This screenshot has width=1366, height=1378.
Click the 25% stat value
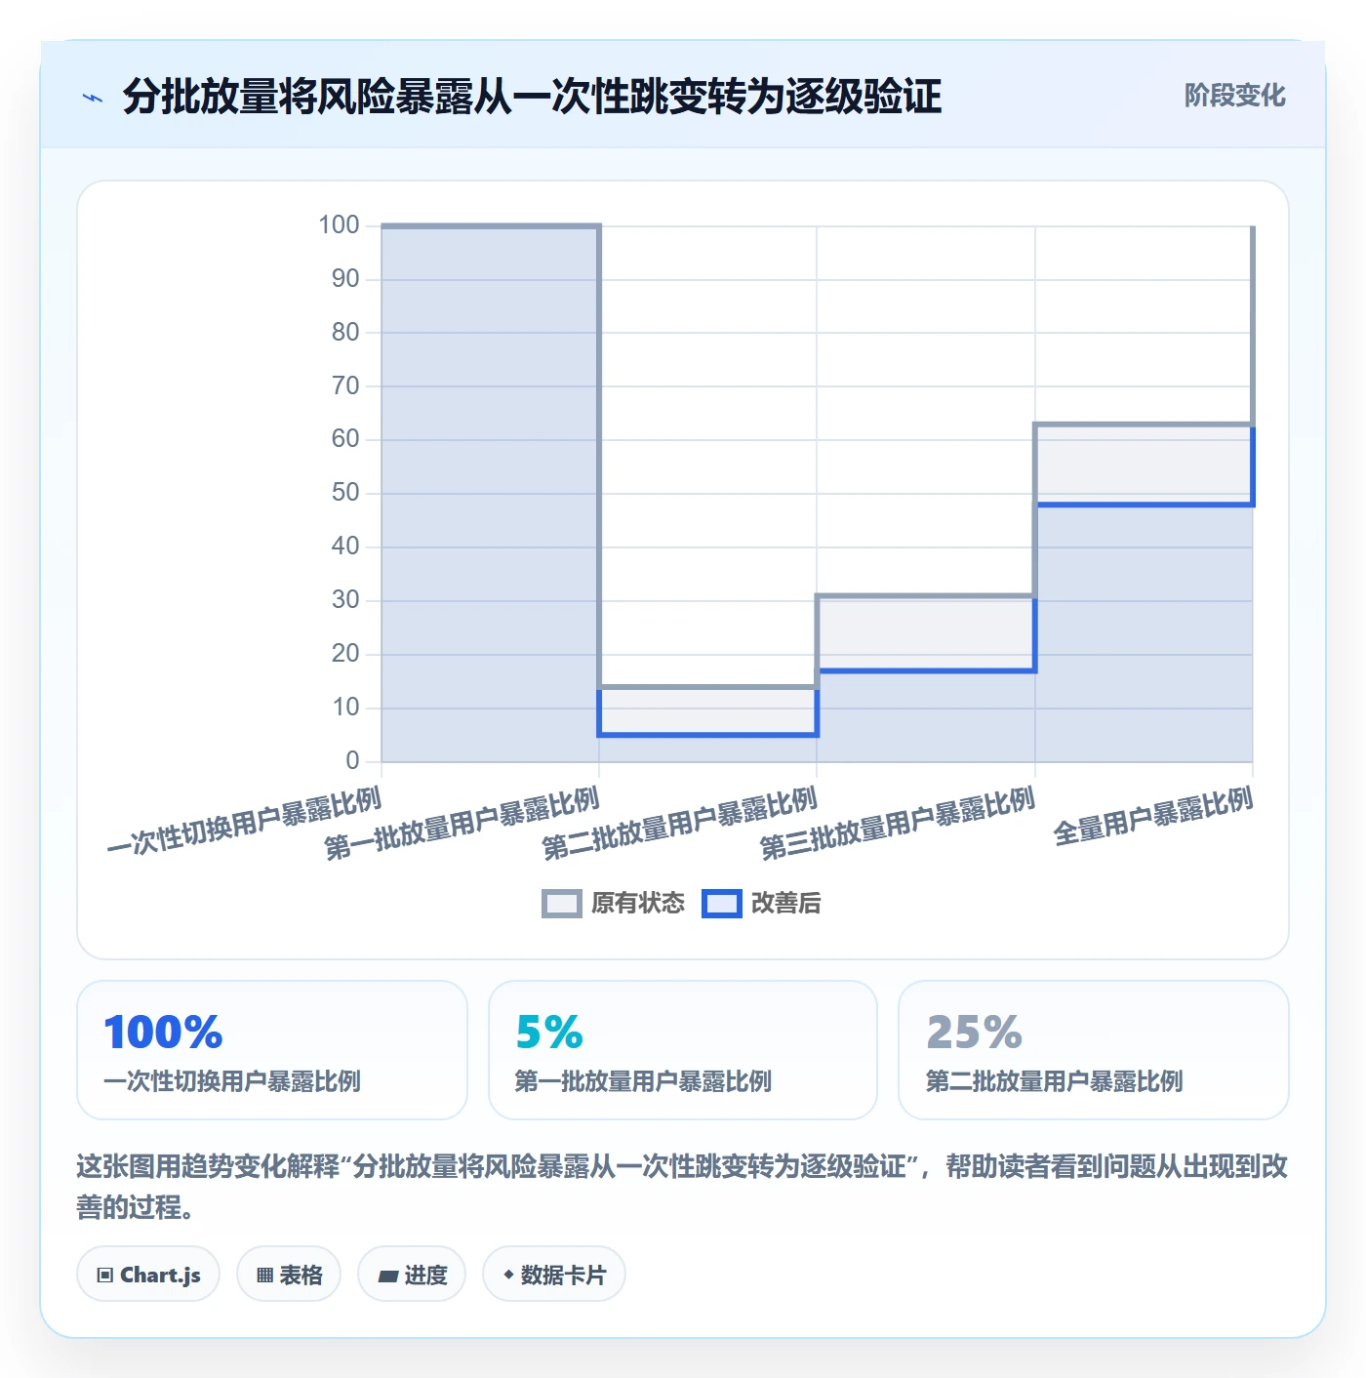[x=974, y=1033]
